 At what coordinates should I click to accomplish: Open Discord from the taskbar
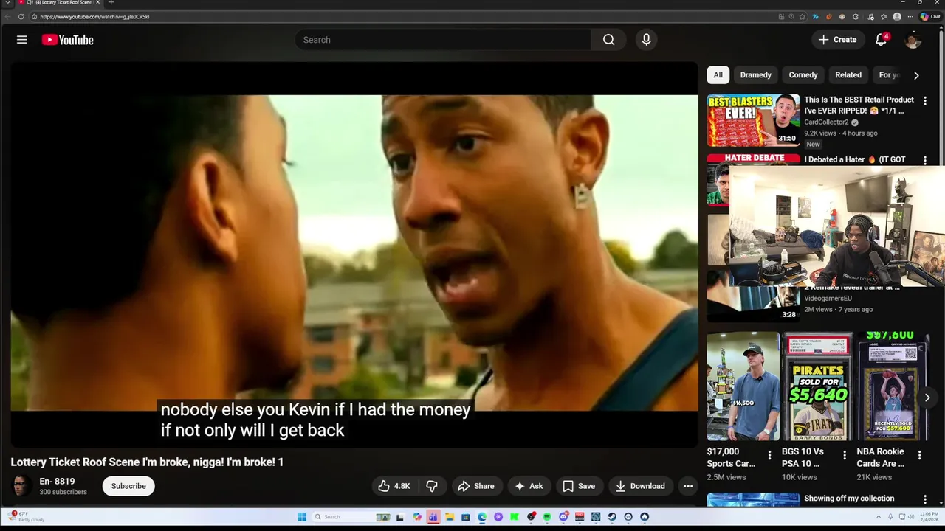click(563, 517)
